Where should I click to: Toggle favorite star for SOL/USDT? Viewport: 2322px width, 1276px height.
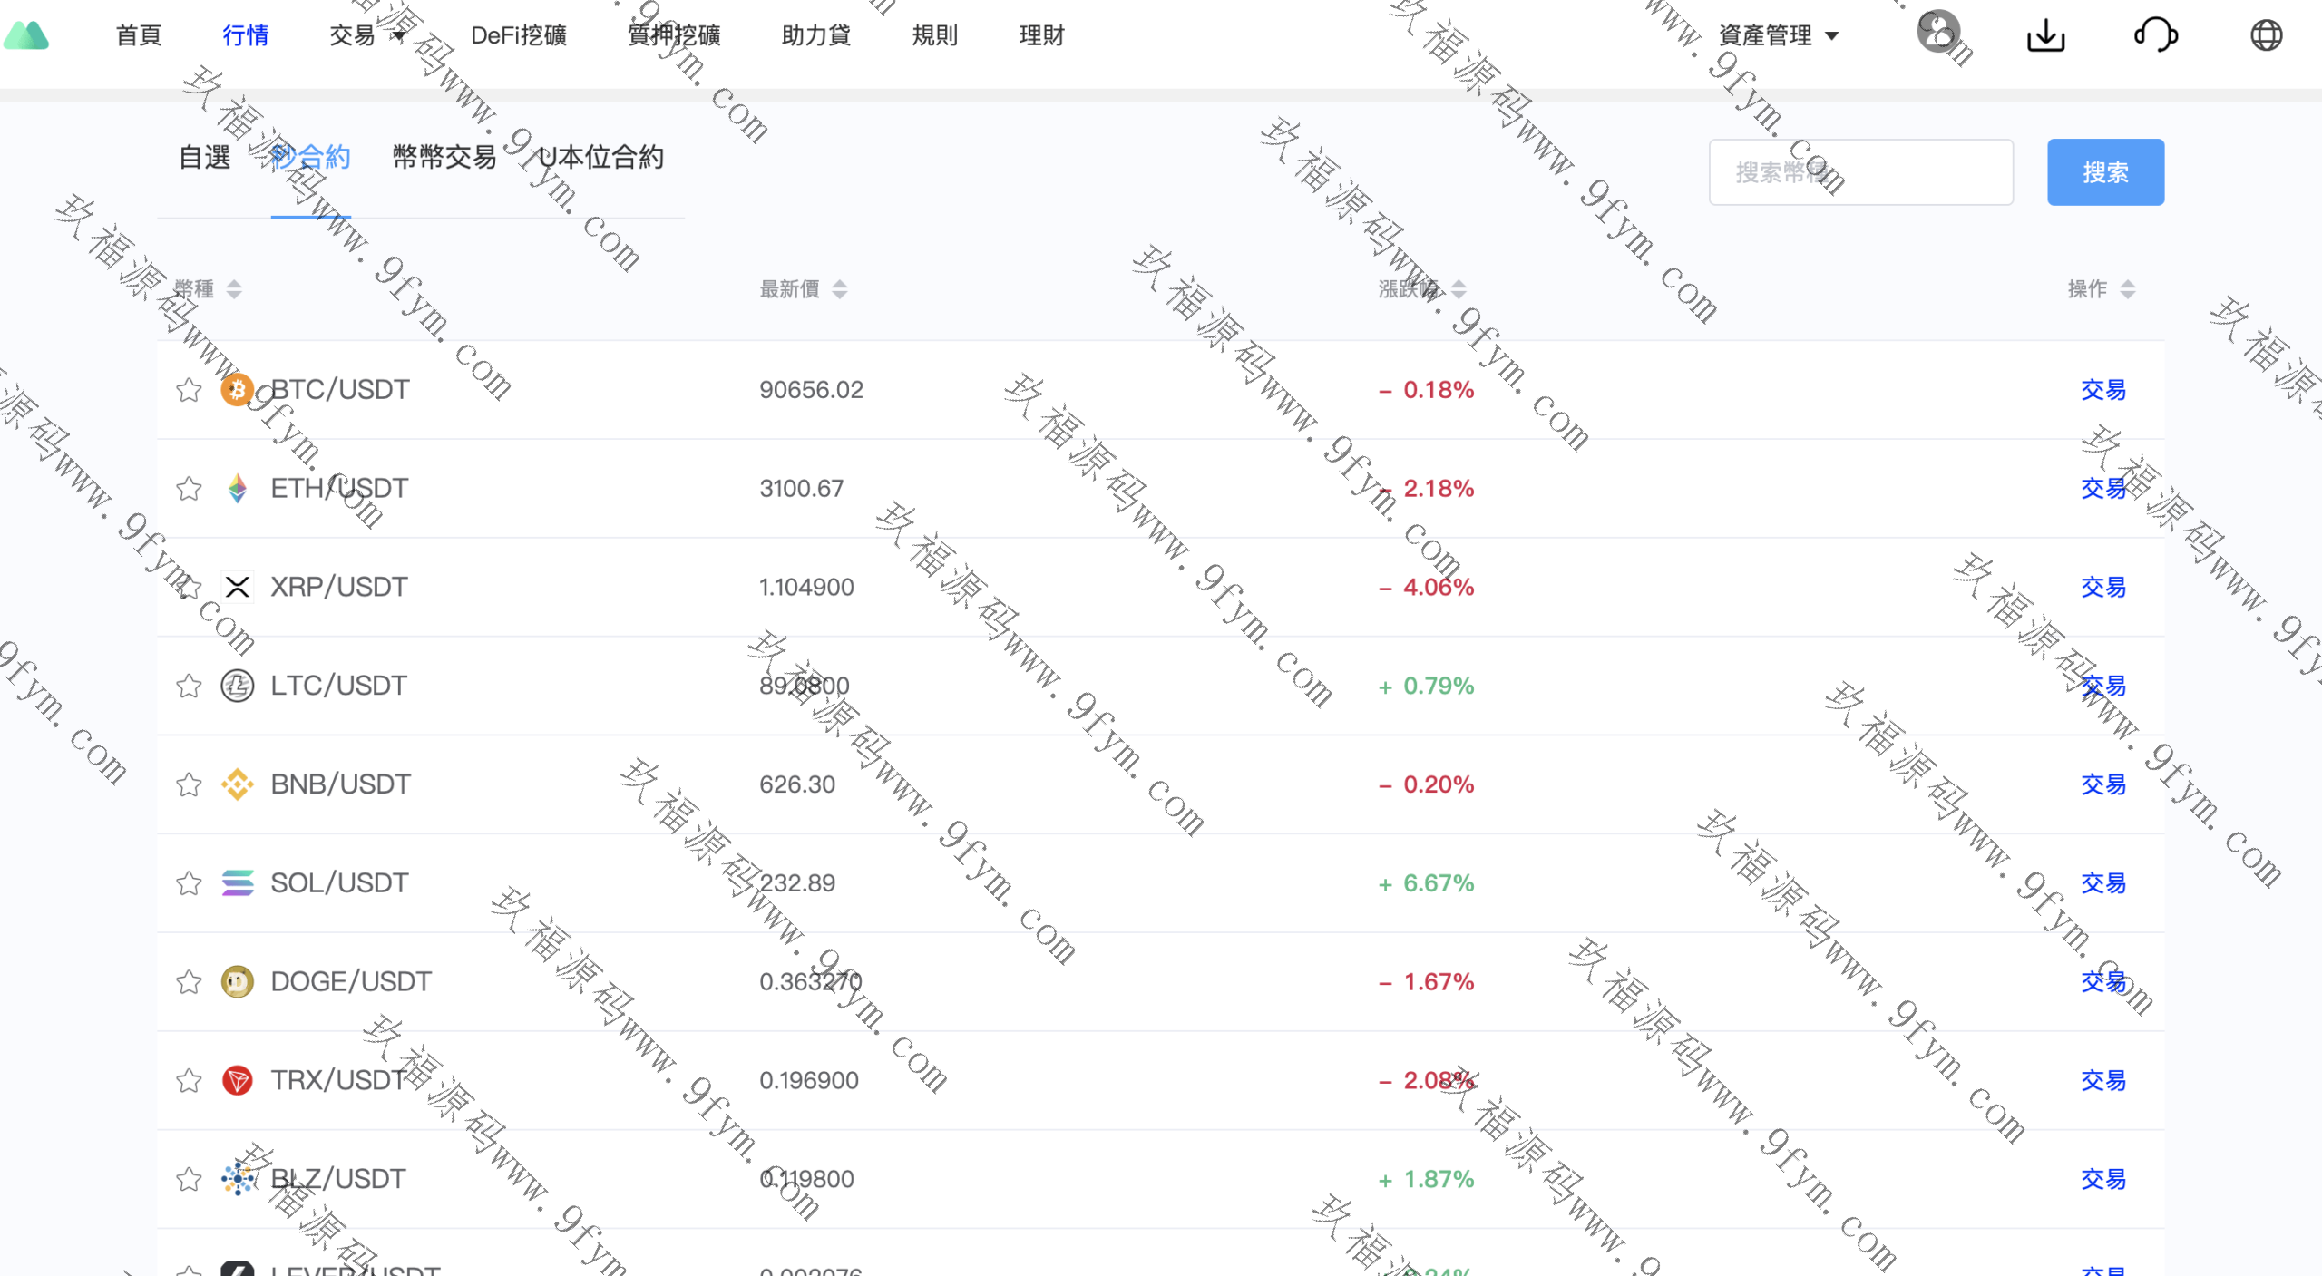coord(189,882)
